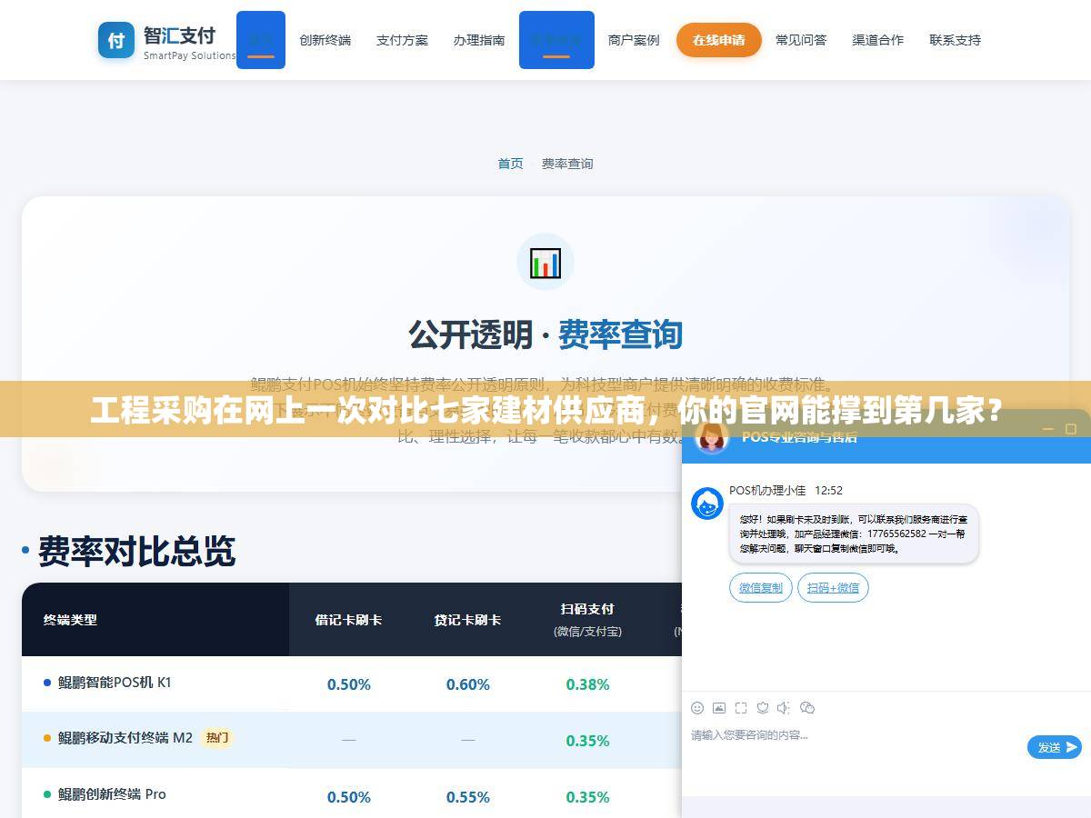
Task: Click the 0.35% scan rate for Pro
Action: [587, 797]
